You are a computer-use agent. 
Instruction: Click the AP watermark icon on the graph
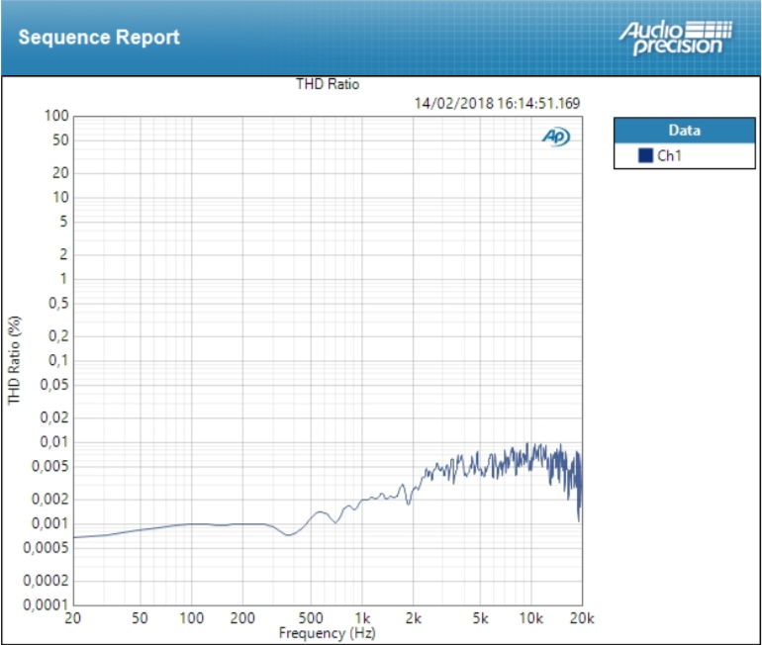(555, 138)
